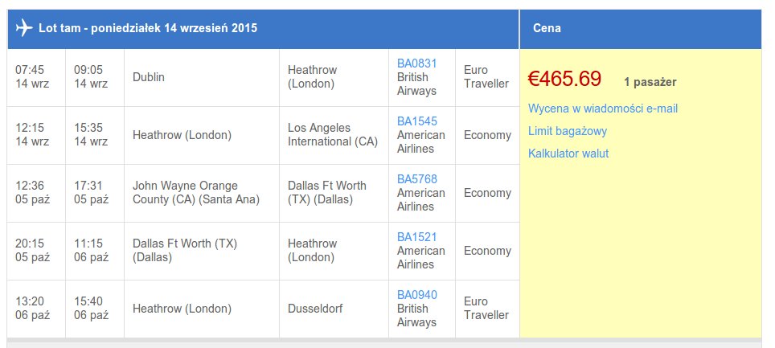Click the Lot tam date header text
Viewport: 775px width, 348px height.
(148, 28)
